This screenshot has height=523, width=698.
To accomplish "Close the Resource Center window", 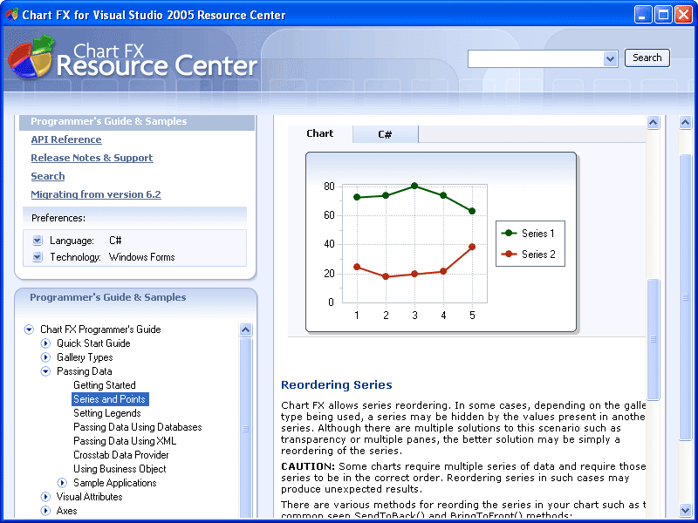I will [x=683, y=15].
